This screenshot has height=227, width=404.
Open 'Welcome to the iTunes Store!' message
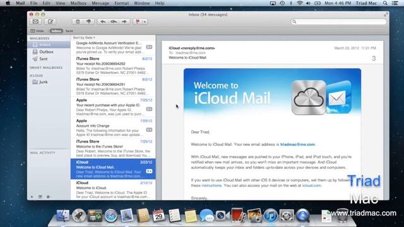coord(113,149)
